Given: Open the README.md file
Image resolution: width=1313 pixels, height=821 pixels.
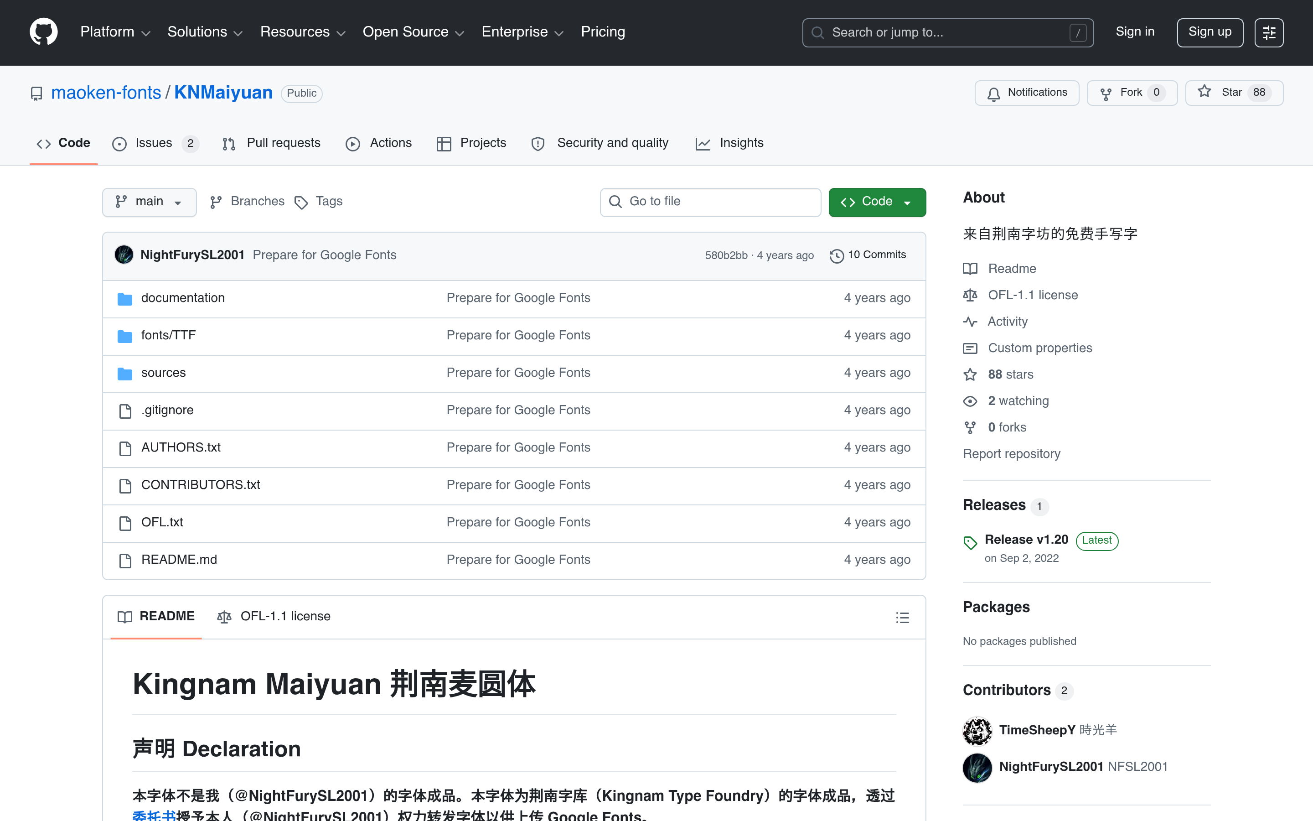Looking at the screenshot, I should (x=179, y=560).
